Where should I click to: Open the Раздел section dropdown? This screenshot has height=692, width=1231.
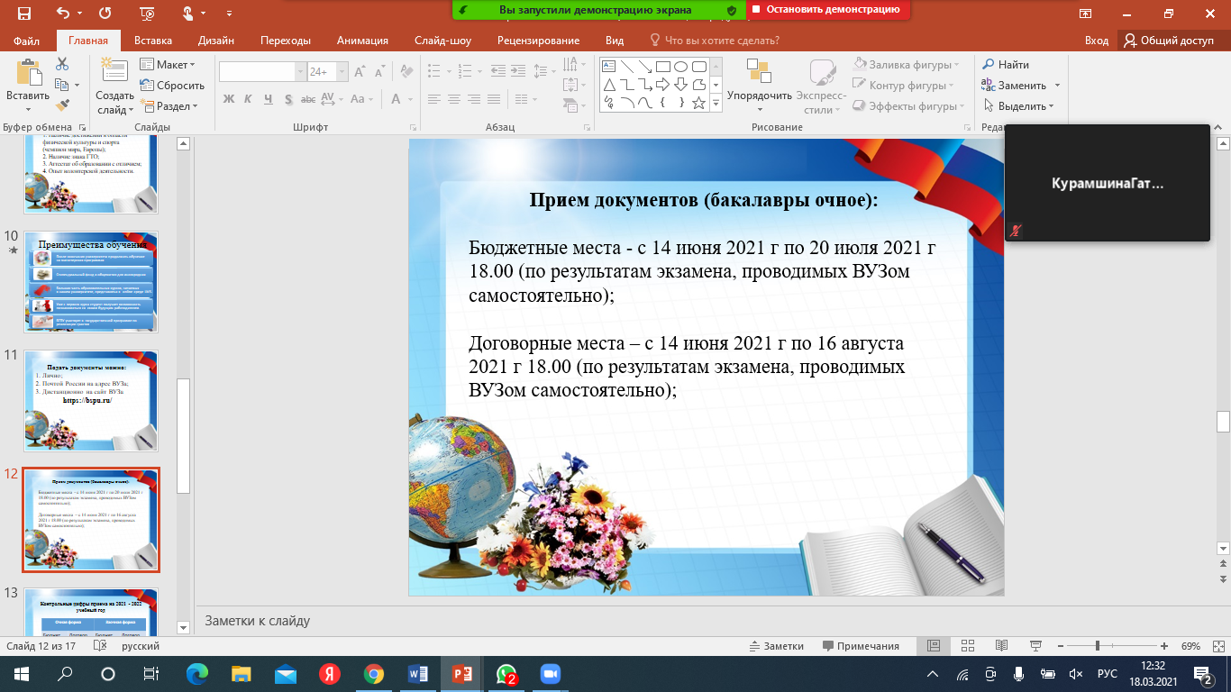[169, 106]
